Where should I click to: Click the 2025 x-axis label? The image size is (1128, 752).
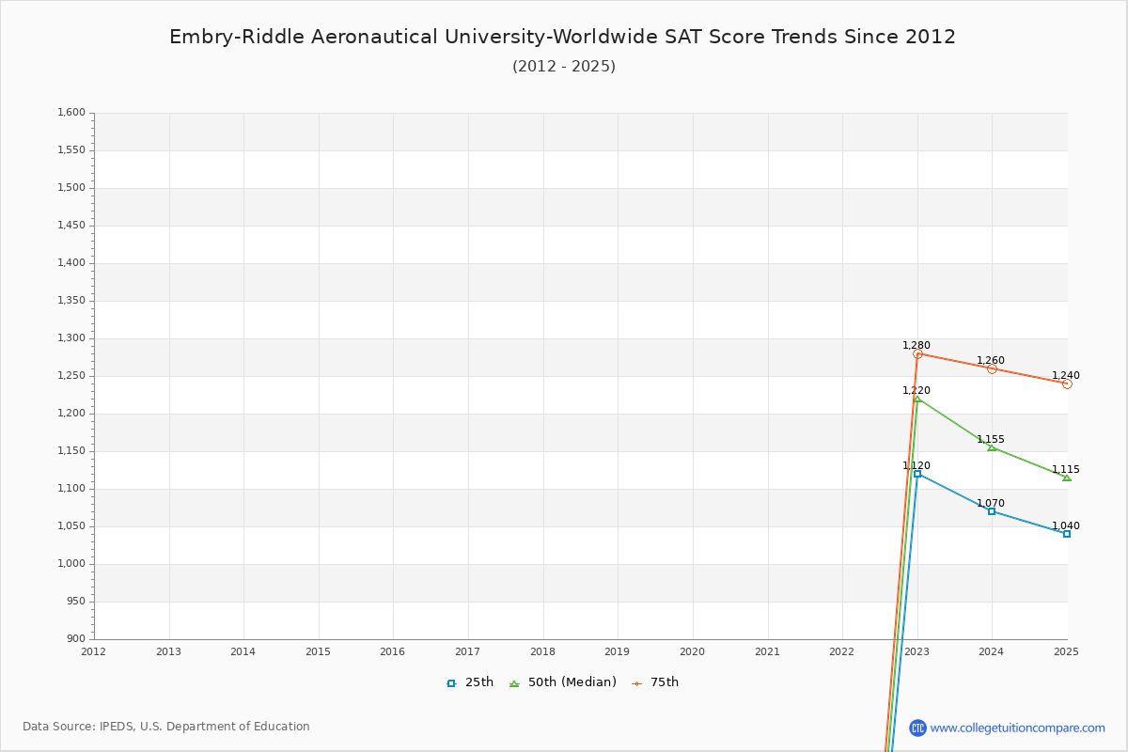tap(1067, 650)
